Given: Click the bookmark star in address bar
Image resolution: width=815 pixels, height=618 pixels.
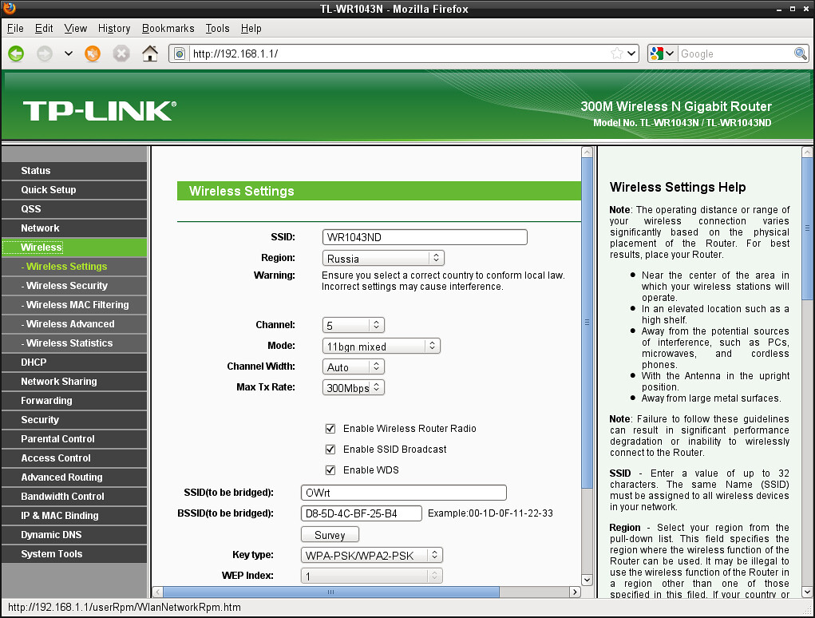Looking at the screenshot, I should 616,53.
